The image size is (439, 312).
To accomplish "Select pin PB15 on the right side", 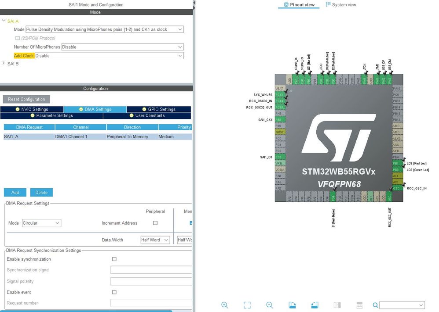I will pyautogui.click(x=398, y=101).
